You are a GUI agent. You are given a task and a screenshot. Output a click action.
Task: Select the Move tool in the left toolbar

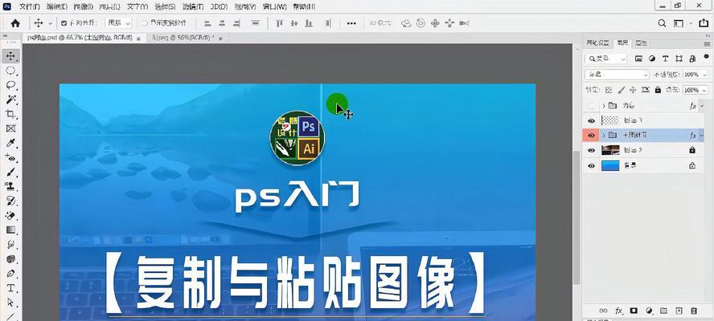(x=10, y=56)
